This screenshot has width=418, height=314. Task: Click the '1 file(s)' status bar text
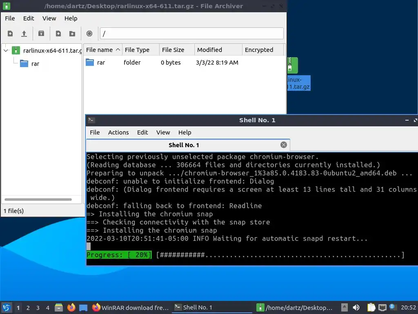[x=13, y=211]
